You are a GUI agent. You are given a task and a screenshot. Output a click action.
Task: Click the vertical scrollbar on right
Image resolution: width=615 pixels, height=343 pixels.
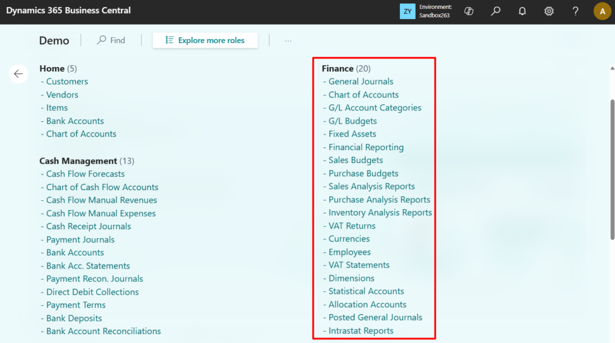pyautogui.click(x=611, y=168)
